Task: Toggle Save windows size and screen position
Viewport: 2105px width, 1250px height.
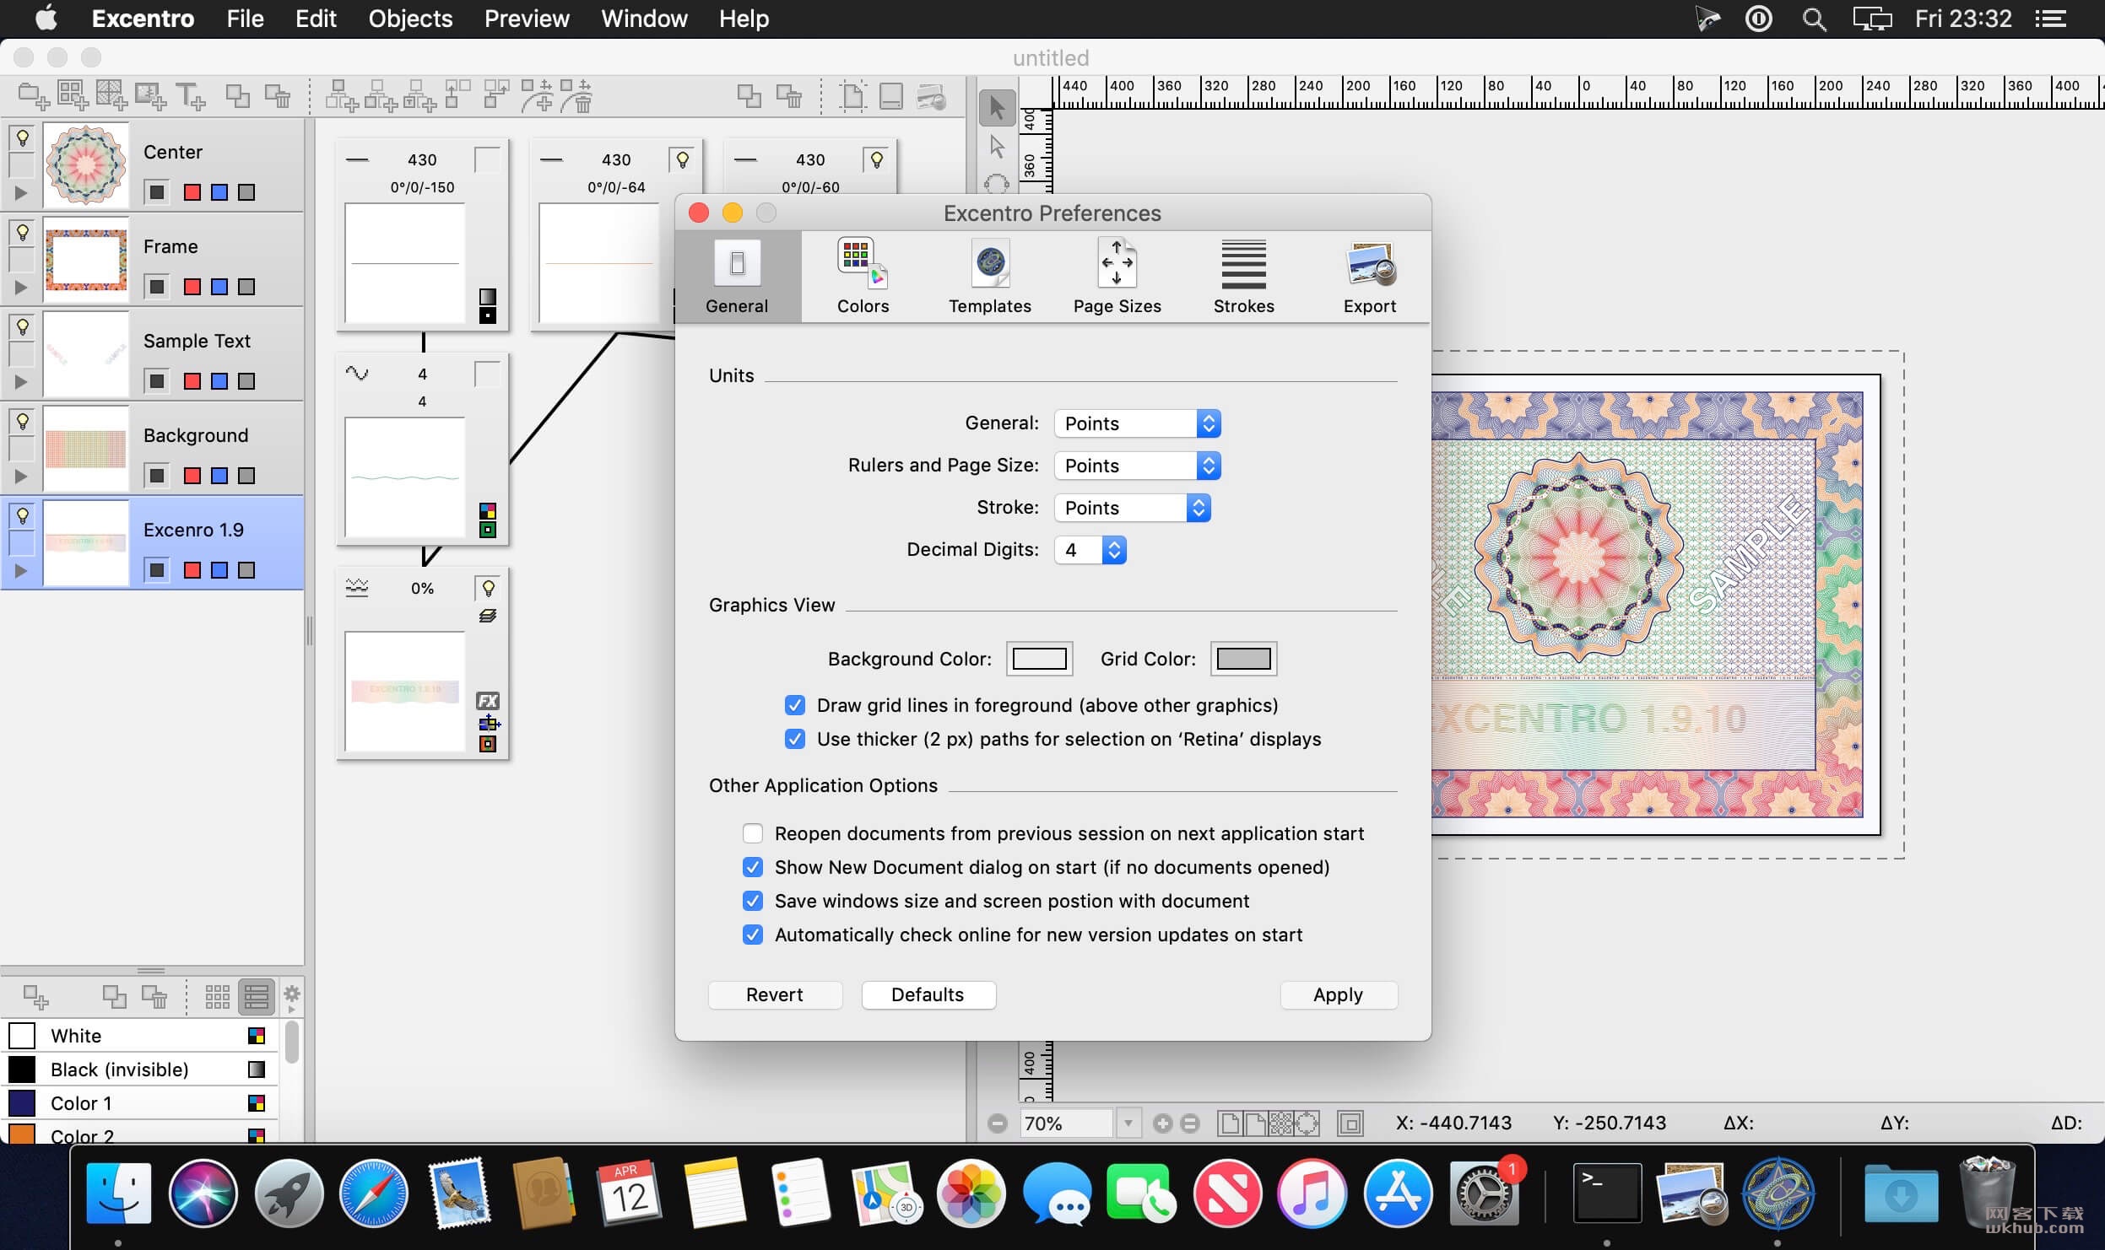Action: [752, 901]
